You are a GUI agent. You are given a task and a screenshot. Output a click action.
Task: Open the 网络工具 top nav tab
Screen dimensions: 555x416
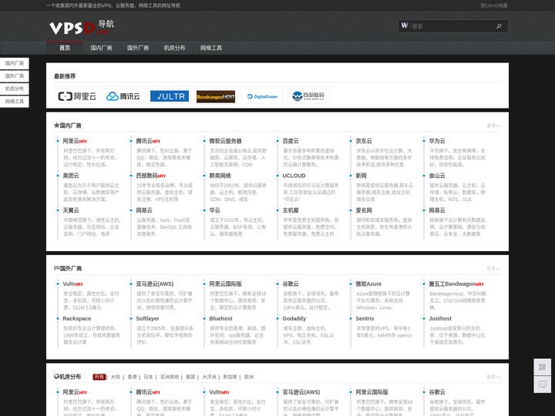click(x=211, y=48)
